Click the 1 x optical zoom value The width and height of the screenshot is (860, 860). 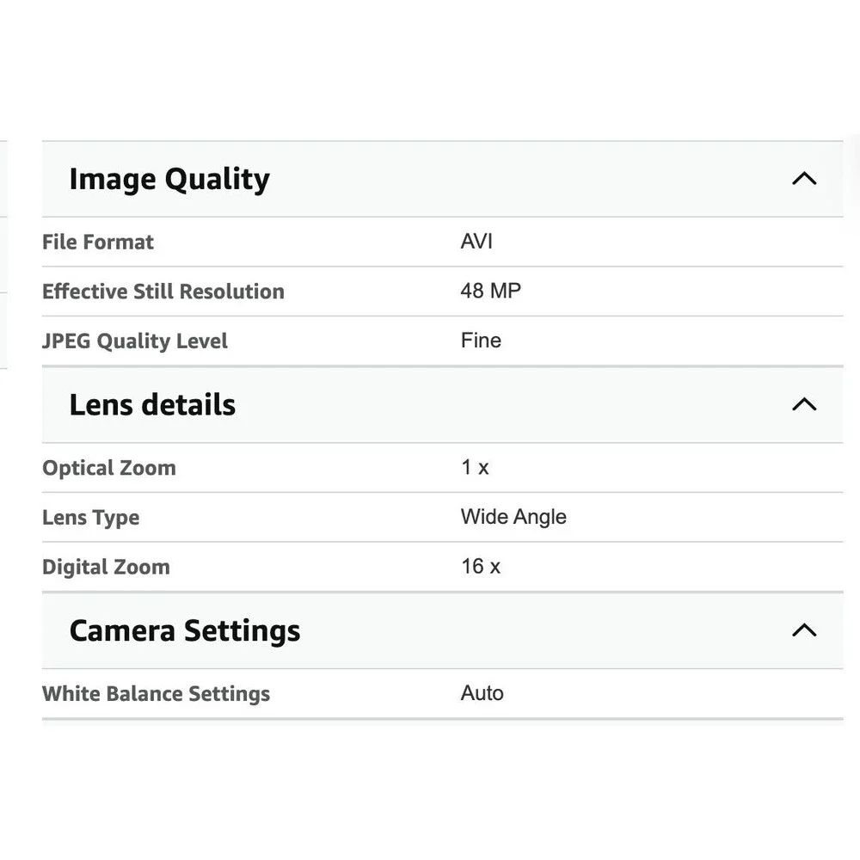pos(475,467)
